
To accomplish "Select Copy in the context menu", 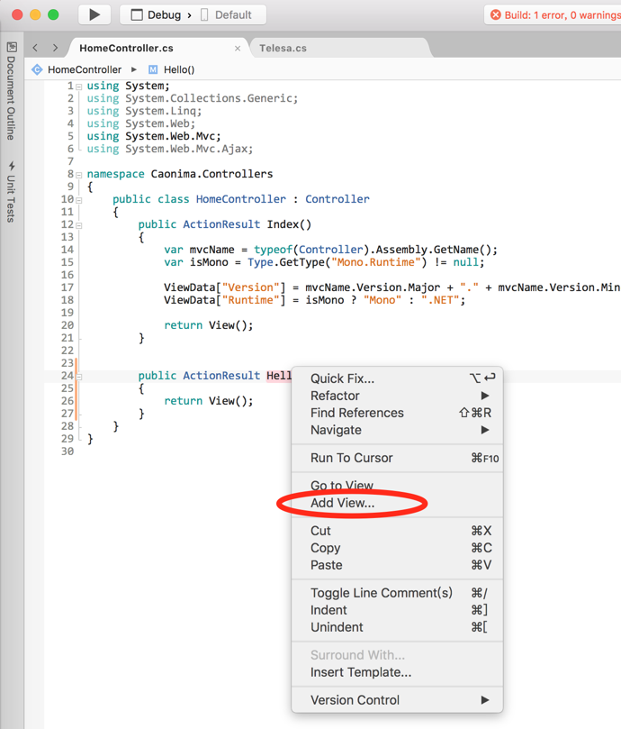I will pyautogui.click(x=397, y=548).
